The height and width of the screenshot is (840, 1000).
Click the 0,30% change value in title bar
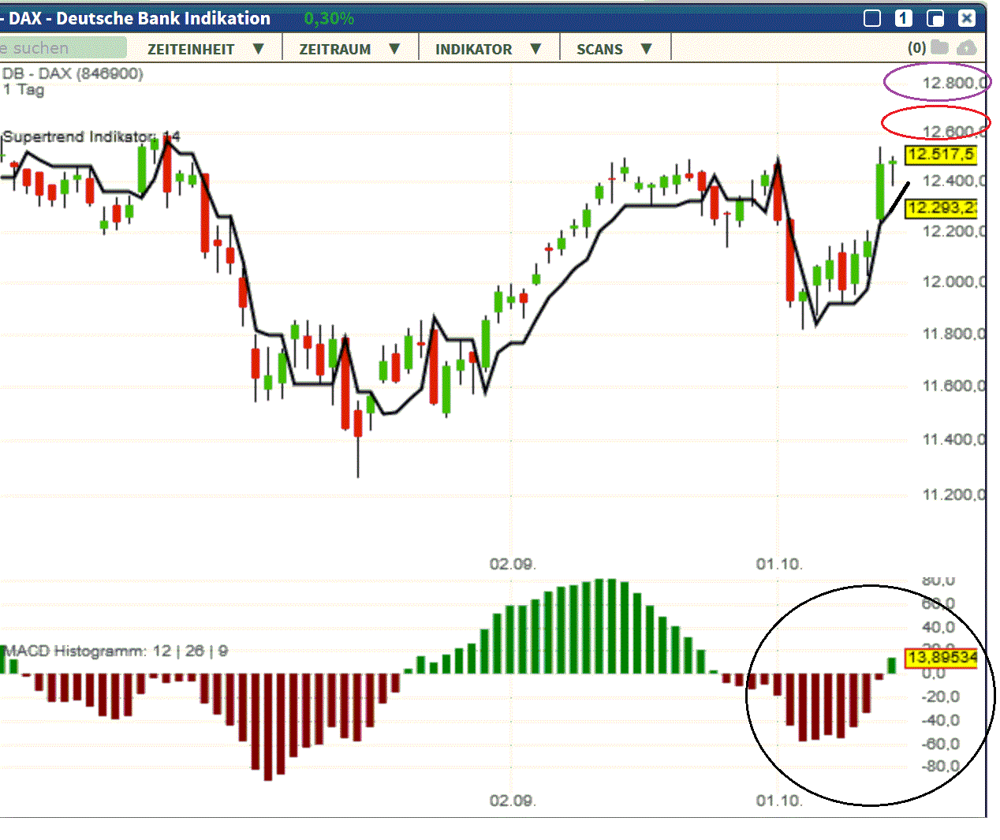[x=329, y=18]
